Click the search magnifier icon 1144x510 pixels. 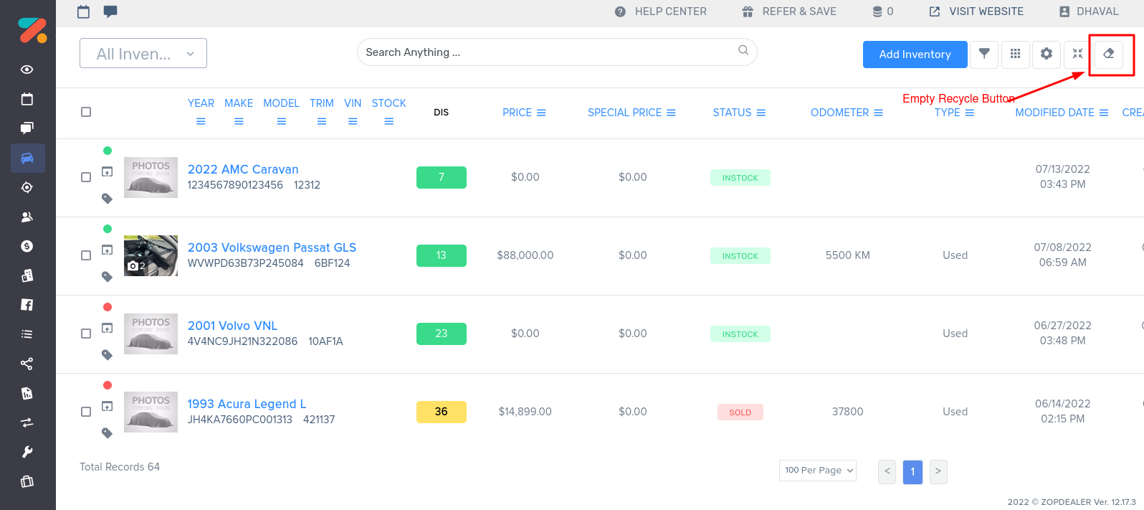pos(743,50)
